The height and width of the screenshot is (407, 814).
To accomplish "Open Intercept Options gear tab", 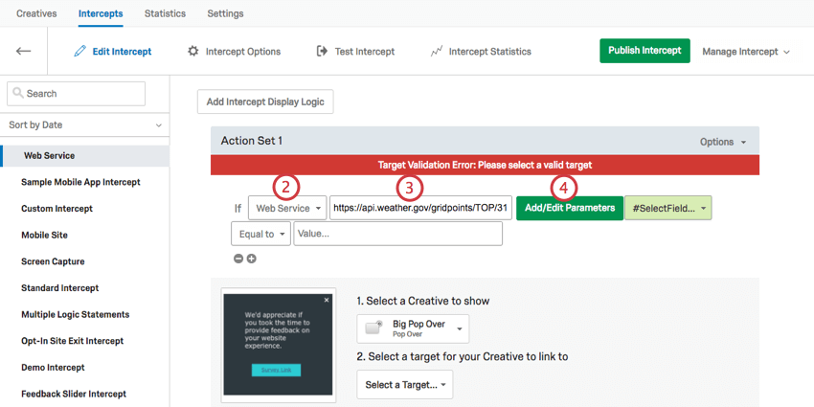I will click(235, 52).
